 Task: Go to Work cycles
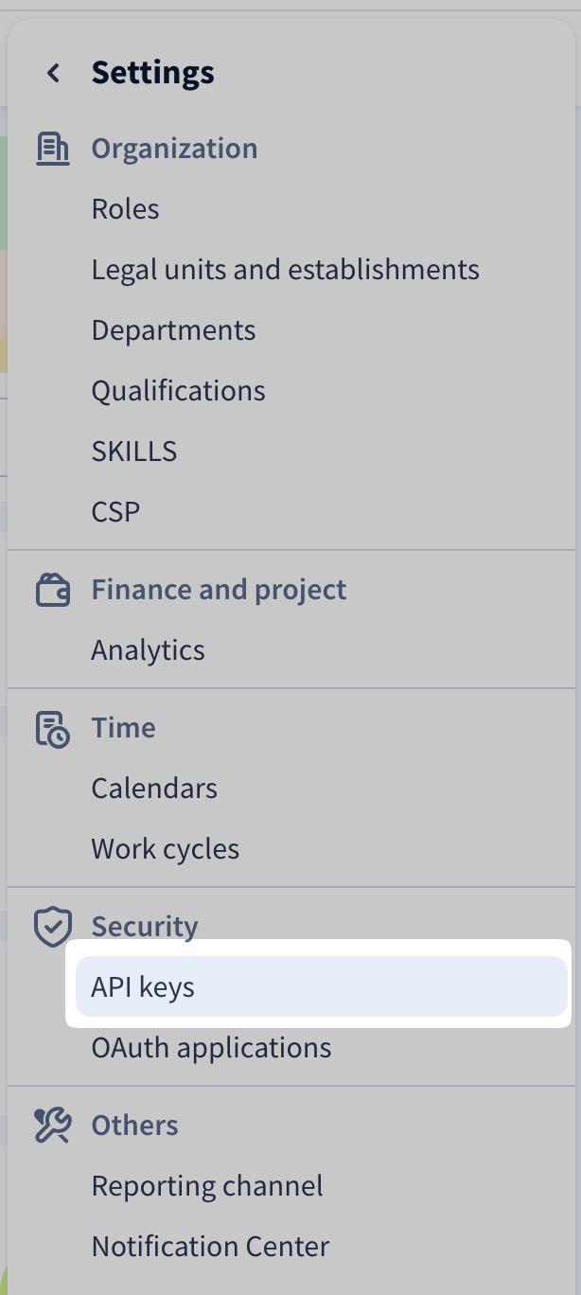(166, 849)
